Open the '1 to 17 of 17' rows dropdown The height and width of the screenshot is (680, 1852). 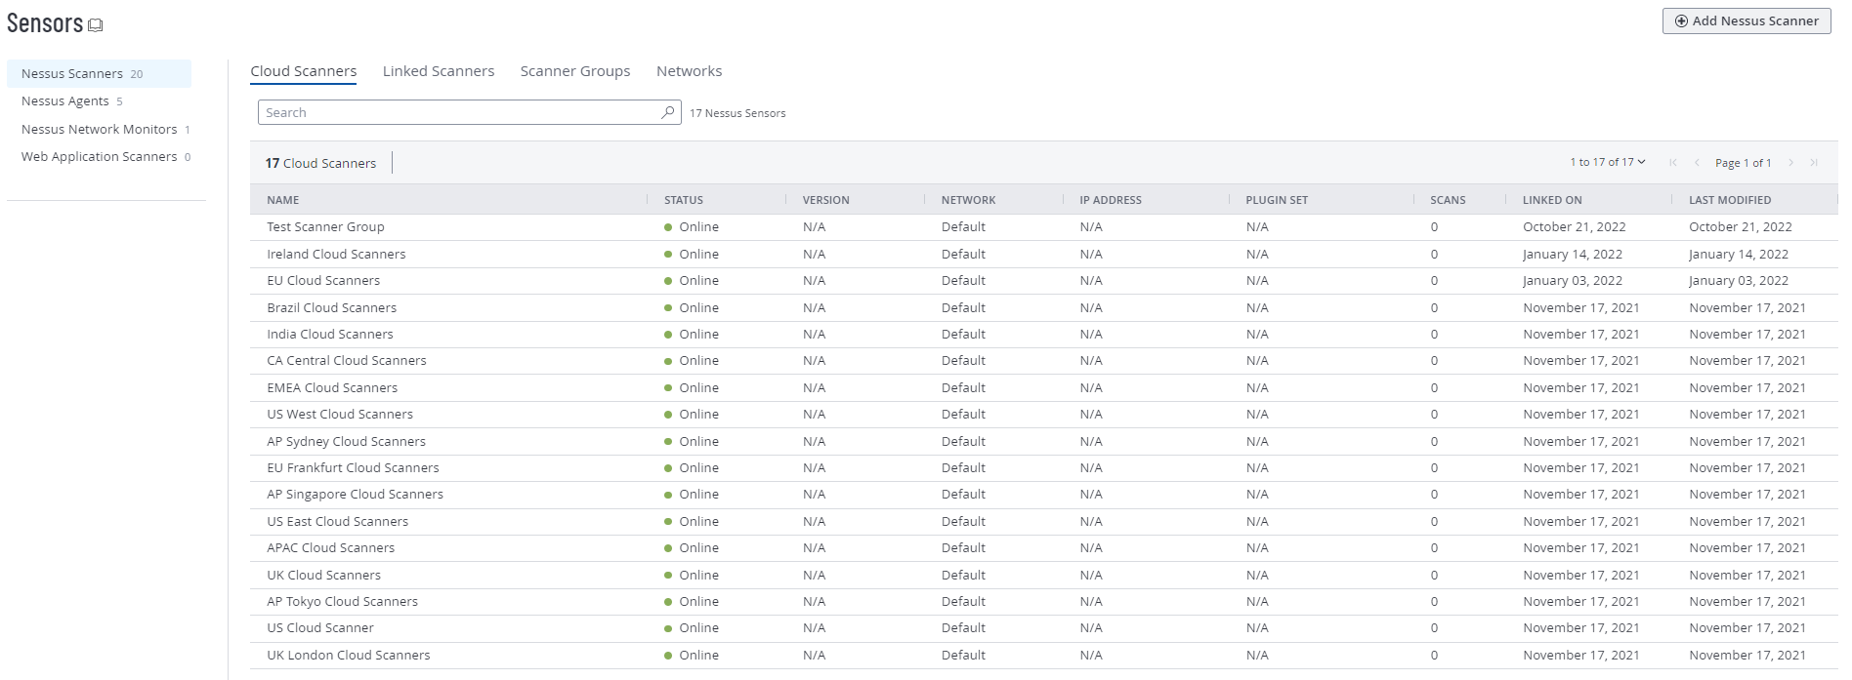pyautogui.click(x=1608, y=162)
